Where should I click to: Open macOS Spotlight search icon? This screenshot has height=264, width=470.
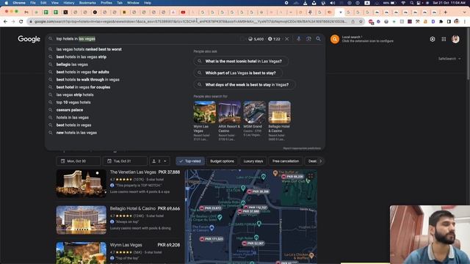click(412, 3)
